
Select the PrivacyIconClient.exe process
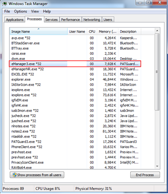click(x=75, y=163)
